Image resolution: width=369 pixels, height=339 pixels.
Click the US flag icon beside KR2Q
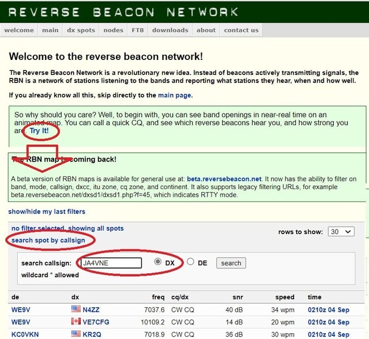(76, 334)
